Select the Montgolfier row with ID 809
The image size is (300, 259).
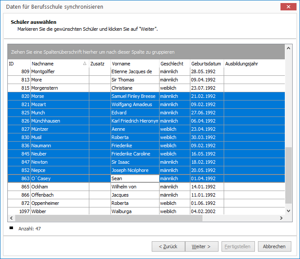click(146, 71)
